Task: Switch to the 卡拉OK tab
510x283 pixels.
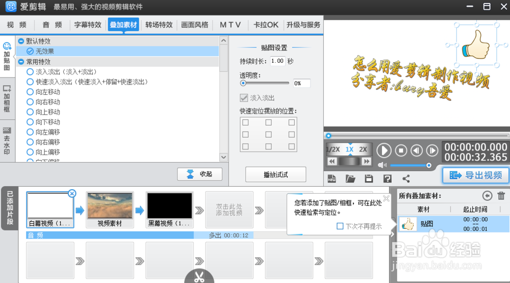Action: point(266,24)
